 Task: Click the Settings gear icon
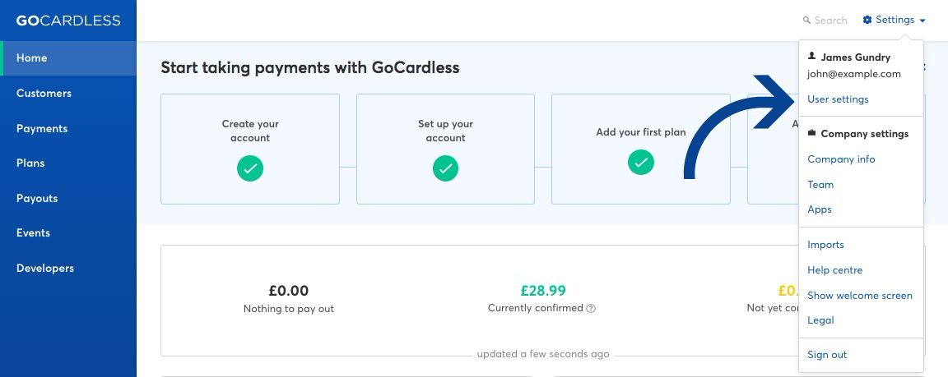tap(867, 20)
